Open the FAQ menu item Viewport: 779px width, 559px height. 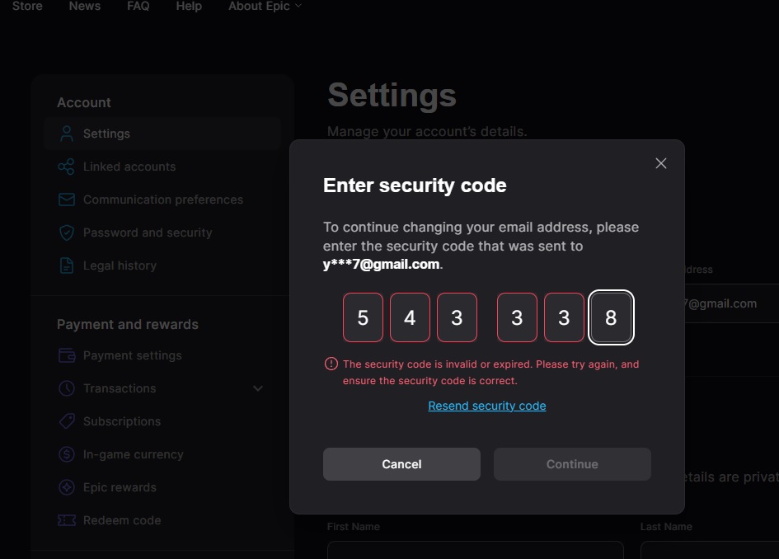138,6
